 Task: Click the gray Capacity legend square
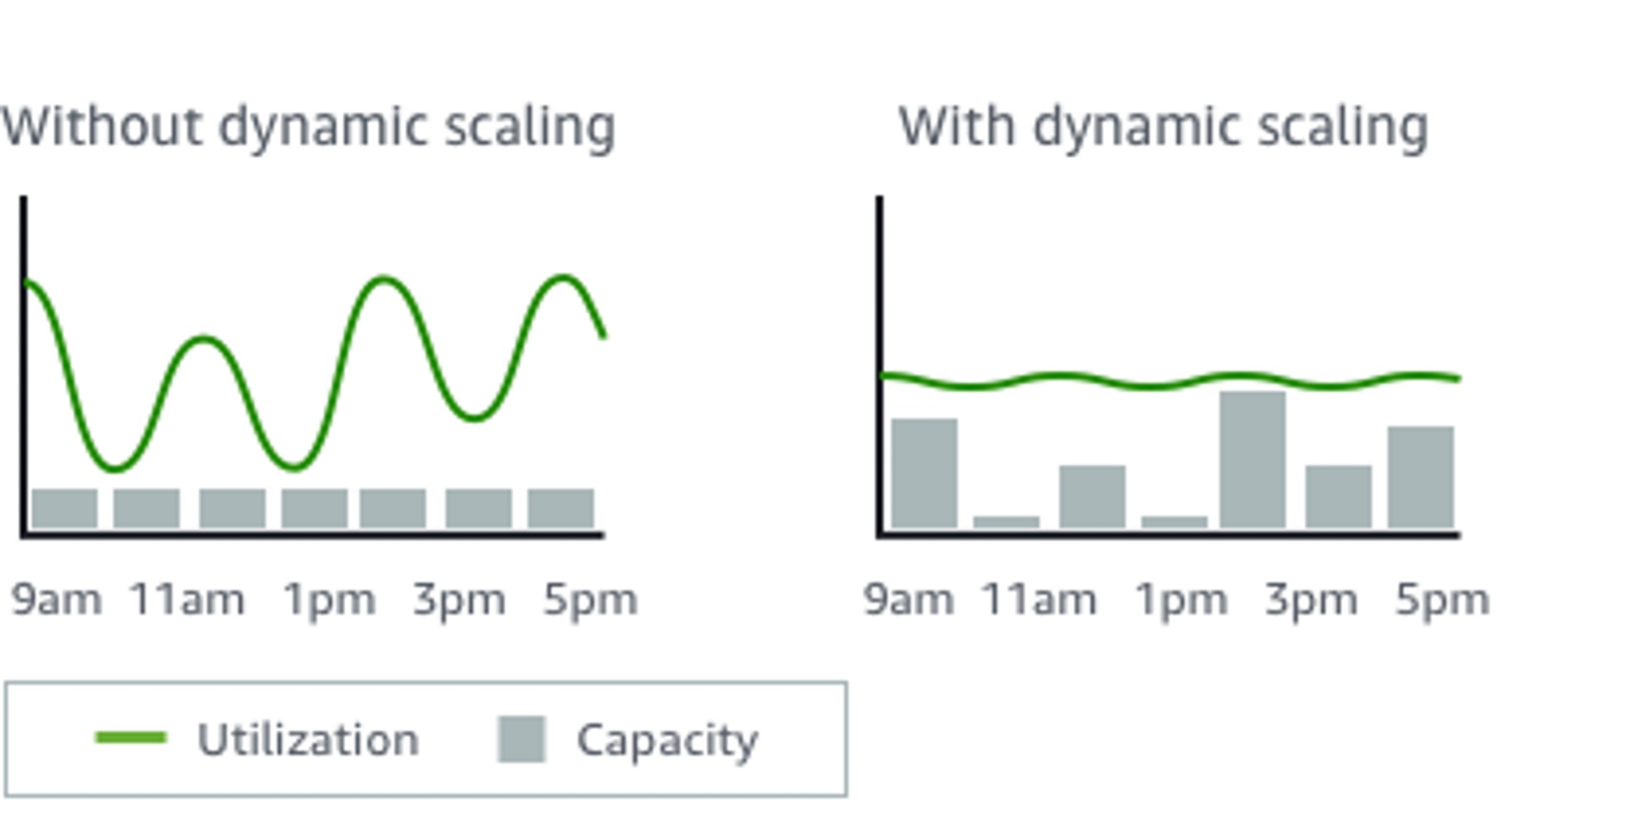tap(521, 739)
